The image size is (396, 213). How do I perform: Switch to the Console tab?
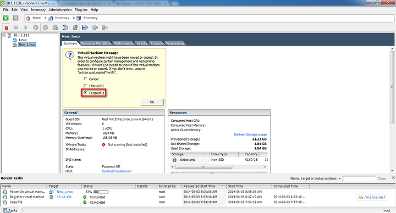click(x=157, y=43)
